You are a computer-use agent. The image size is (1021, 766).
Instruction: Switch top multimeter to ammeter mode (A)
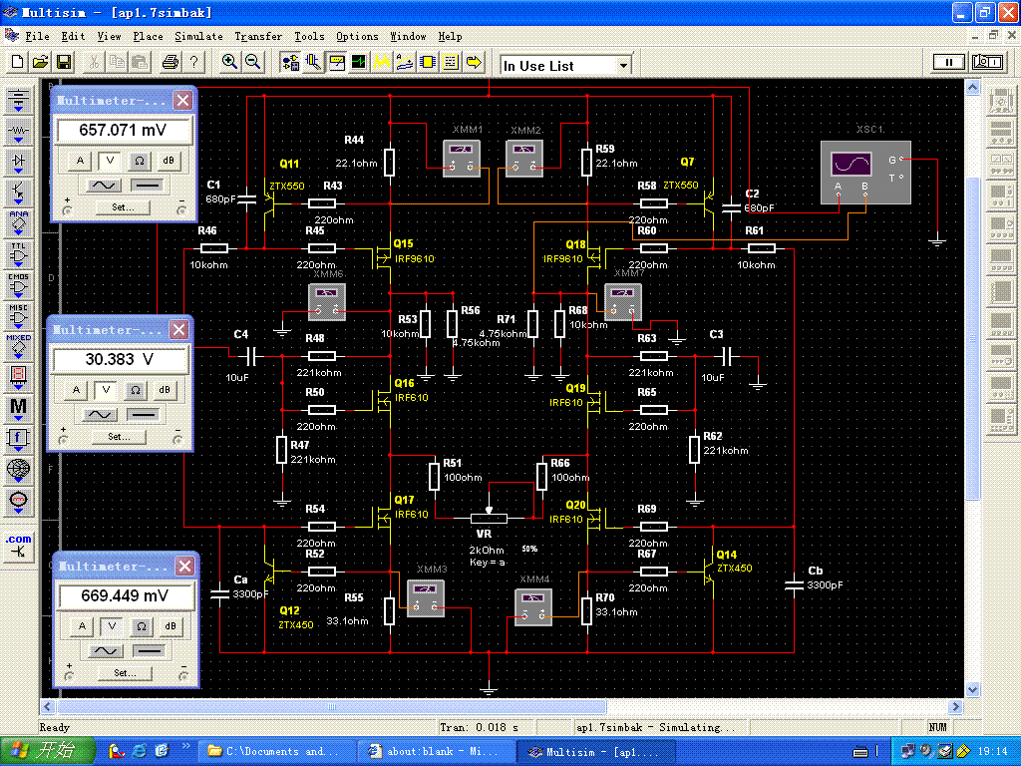coord(83,161)
